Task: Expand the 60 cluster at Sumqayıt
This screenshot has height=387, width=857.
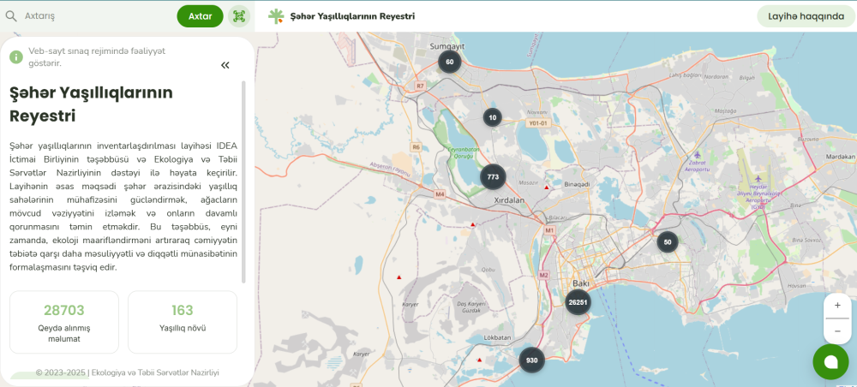Action: coord(450,62)
